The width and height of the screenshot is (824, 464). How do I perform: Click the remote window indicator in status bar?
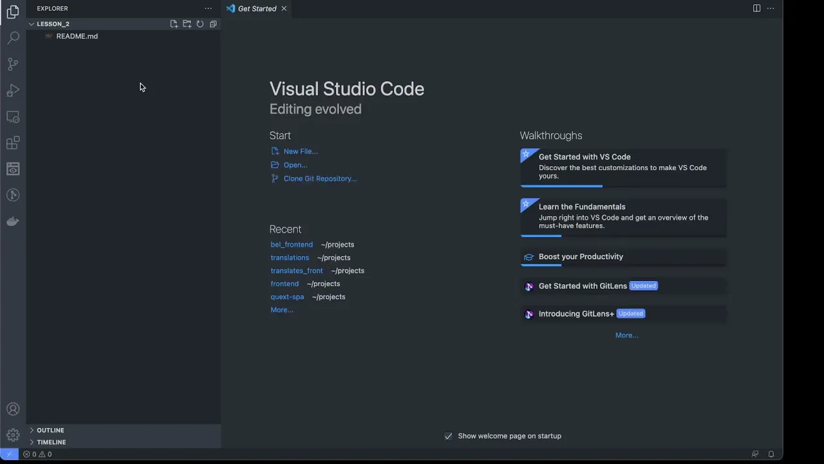click(9, 454)
